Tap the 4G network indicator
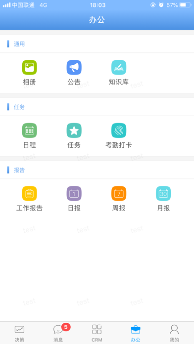Viewport: 194px width, 344px height. click(43, 5)
